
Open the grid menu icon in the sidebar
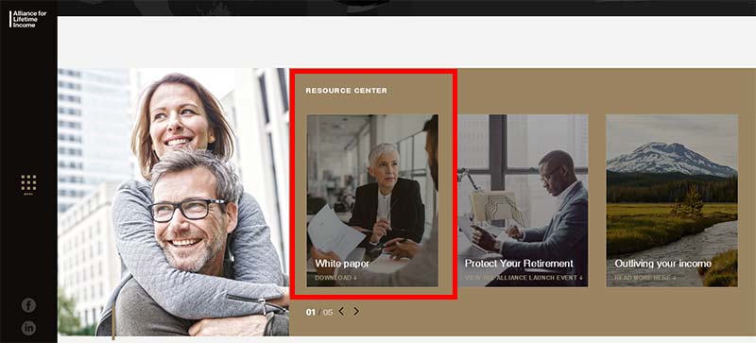pyautogui.click(x=28, y=182)
